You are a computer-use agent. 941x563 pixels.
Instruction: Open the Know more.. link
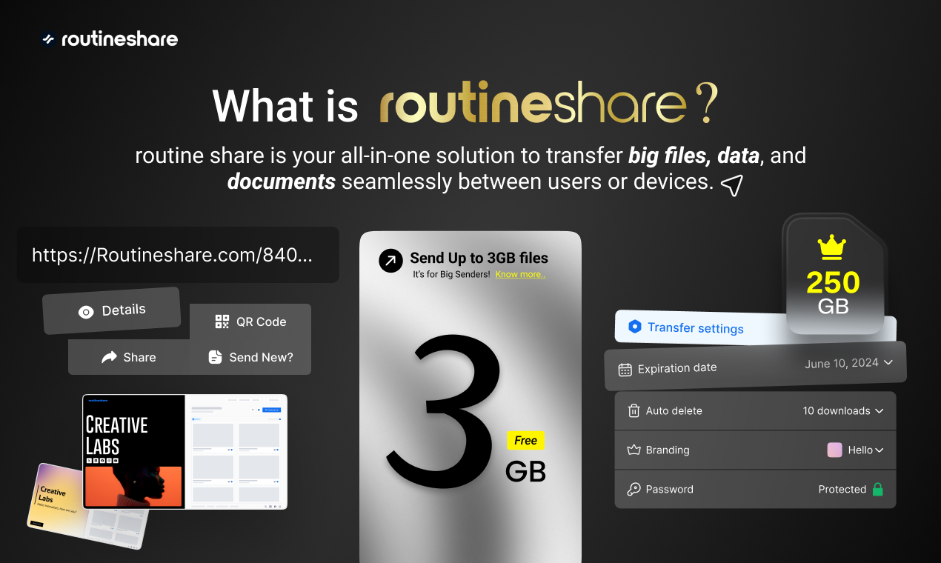tap(520, 274)
